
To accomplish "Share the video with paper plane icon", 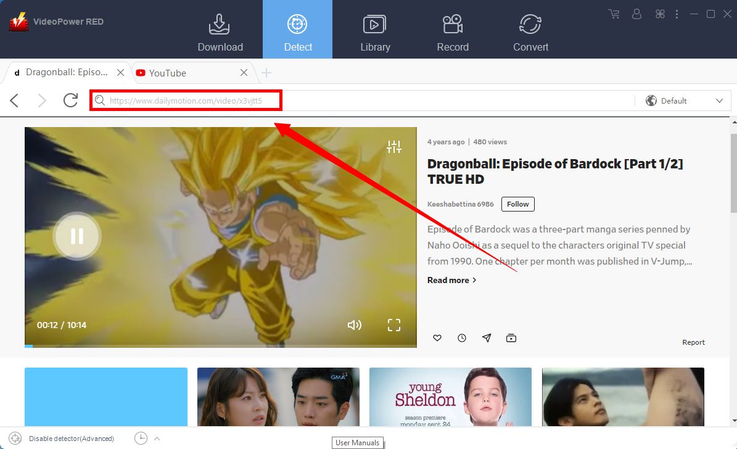I will pos(487,337).
